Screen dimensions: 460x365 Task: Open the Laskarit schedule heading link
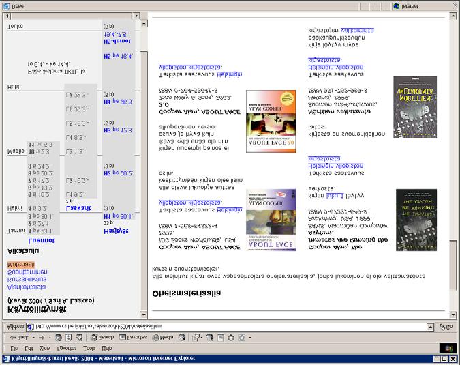point(78,208)
